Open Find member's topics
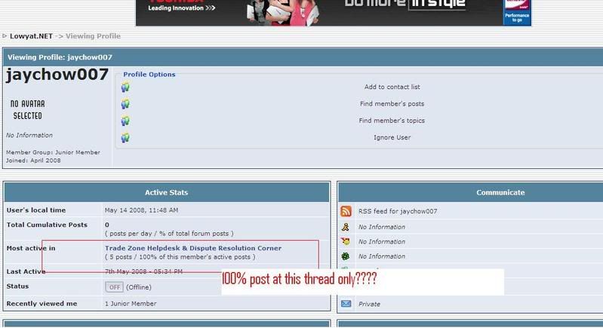The height and width of the screenshot is (328, 603). (392, 121)
